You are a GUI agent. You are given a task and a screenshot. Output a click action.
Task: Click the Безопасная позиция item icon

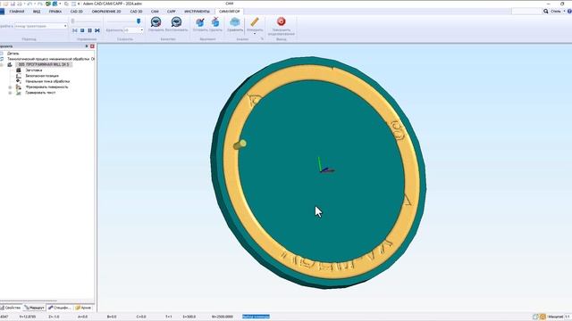pyautogui.click(x=19, y=76)
